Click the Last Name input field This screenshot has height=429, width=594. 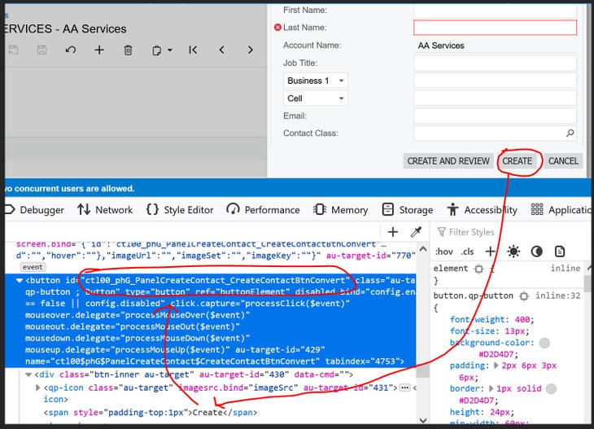pyautogui.click(x=495, y=28)
